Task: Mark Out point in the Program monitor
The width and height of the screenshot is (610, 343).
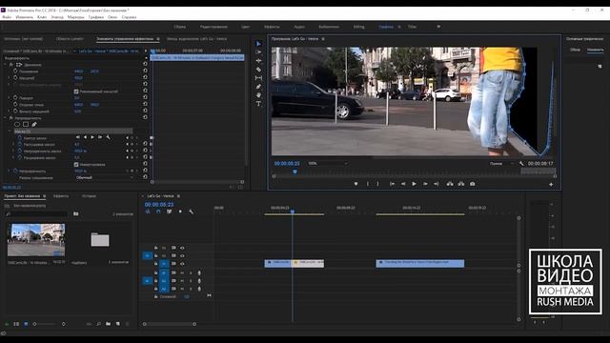Action: pyautogui.click(x=377, y=184)
